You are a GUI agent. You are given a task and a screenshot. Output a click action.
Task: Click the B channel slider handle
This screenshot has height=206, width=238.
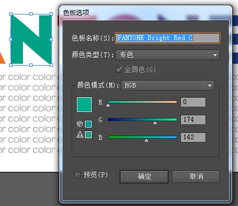tap(146, 140)
